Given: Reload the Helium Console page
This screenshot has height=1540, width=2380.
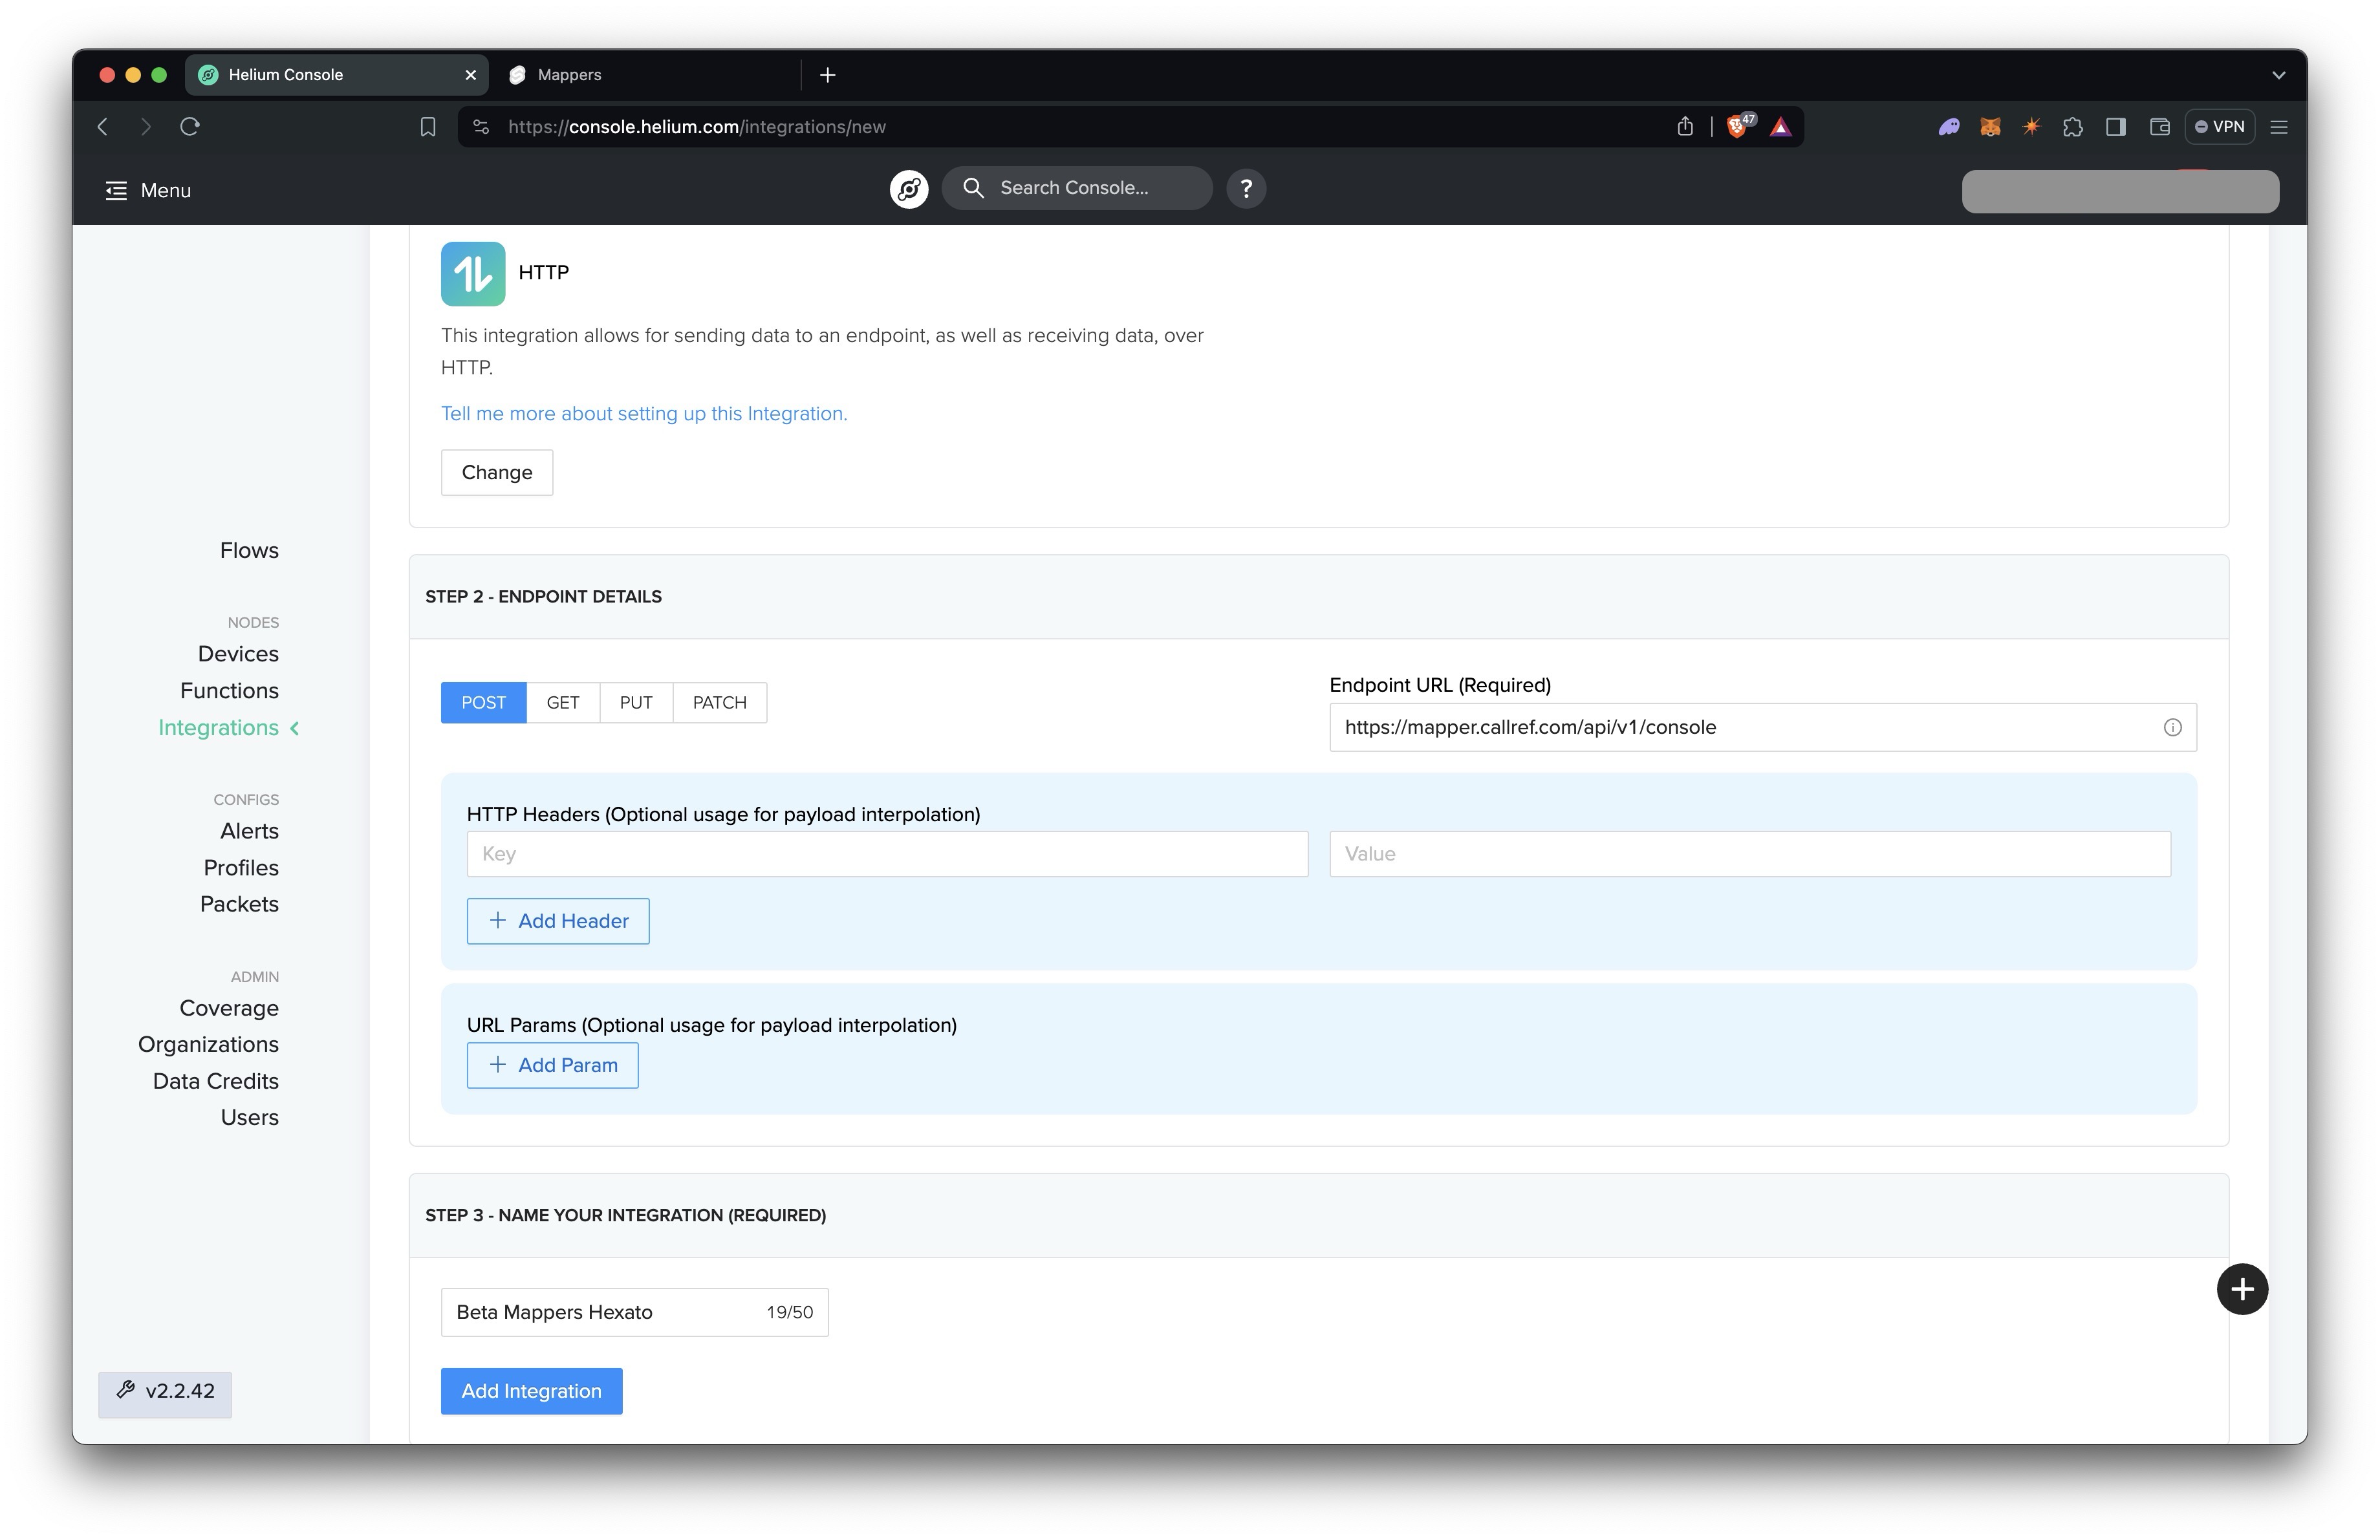Looking at the screenshot, I should pyautogui.click(x=190, y=127).
